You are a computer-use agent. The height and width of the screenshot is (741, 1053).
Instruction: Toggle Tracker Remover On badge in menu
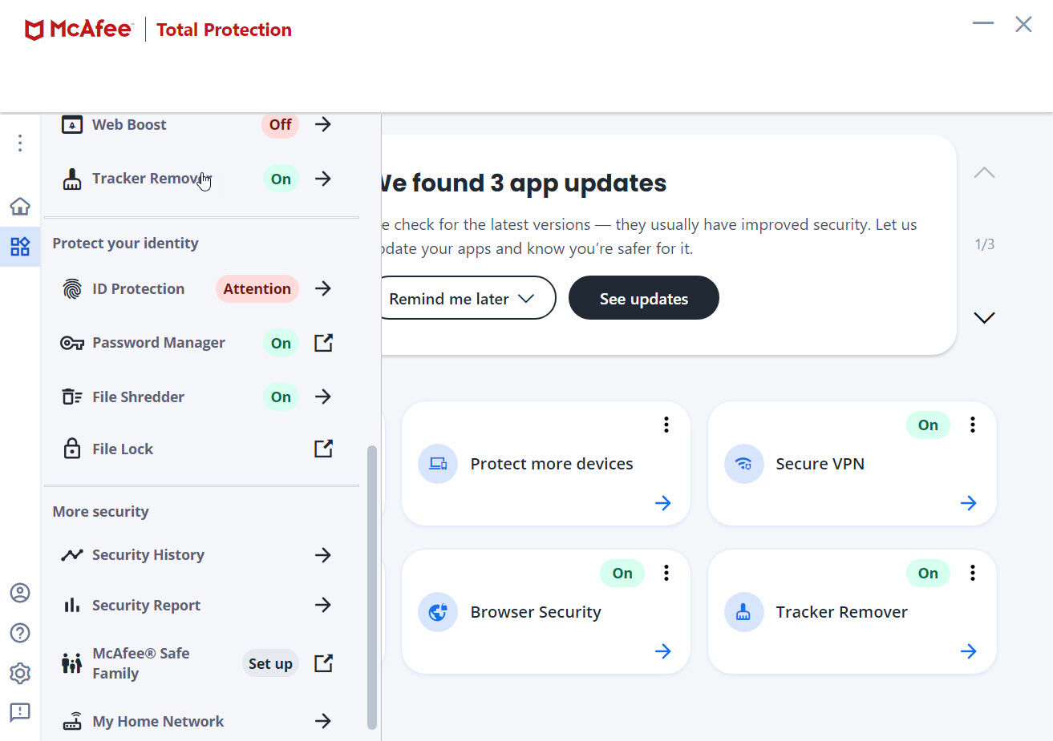281,179
